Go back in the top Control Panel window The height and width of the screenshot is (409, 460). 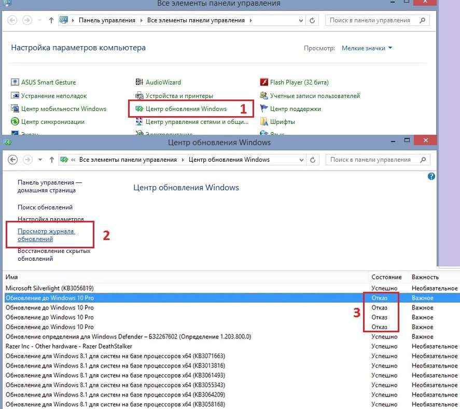12,20
